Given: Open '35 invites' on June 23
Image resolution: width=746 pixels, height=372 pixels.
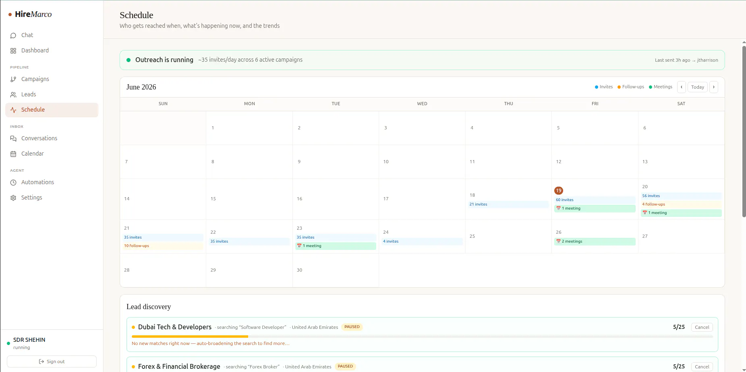Looking at the screenshot, I should tap(336, 237).
